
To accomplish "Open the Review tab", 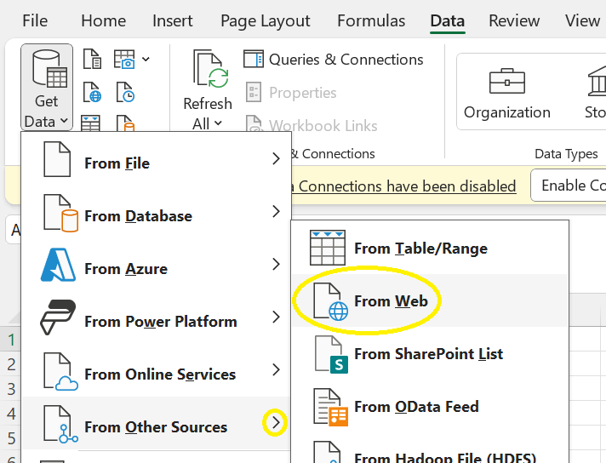I will [x=514, y=20].
